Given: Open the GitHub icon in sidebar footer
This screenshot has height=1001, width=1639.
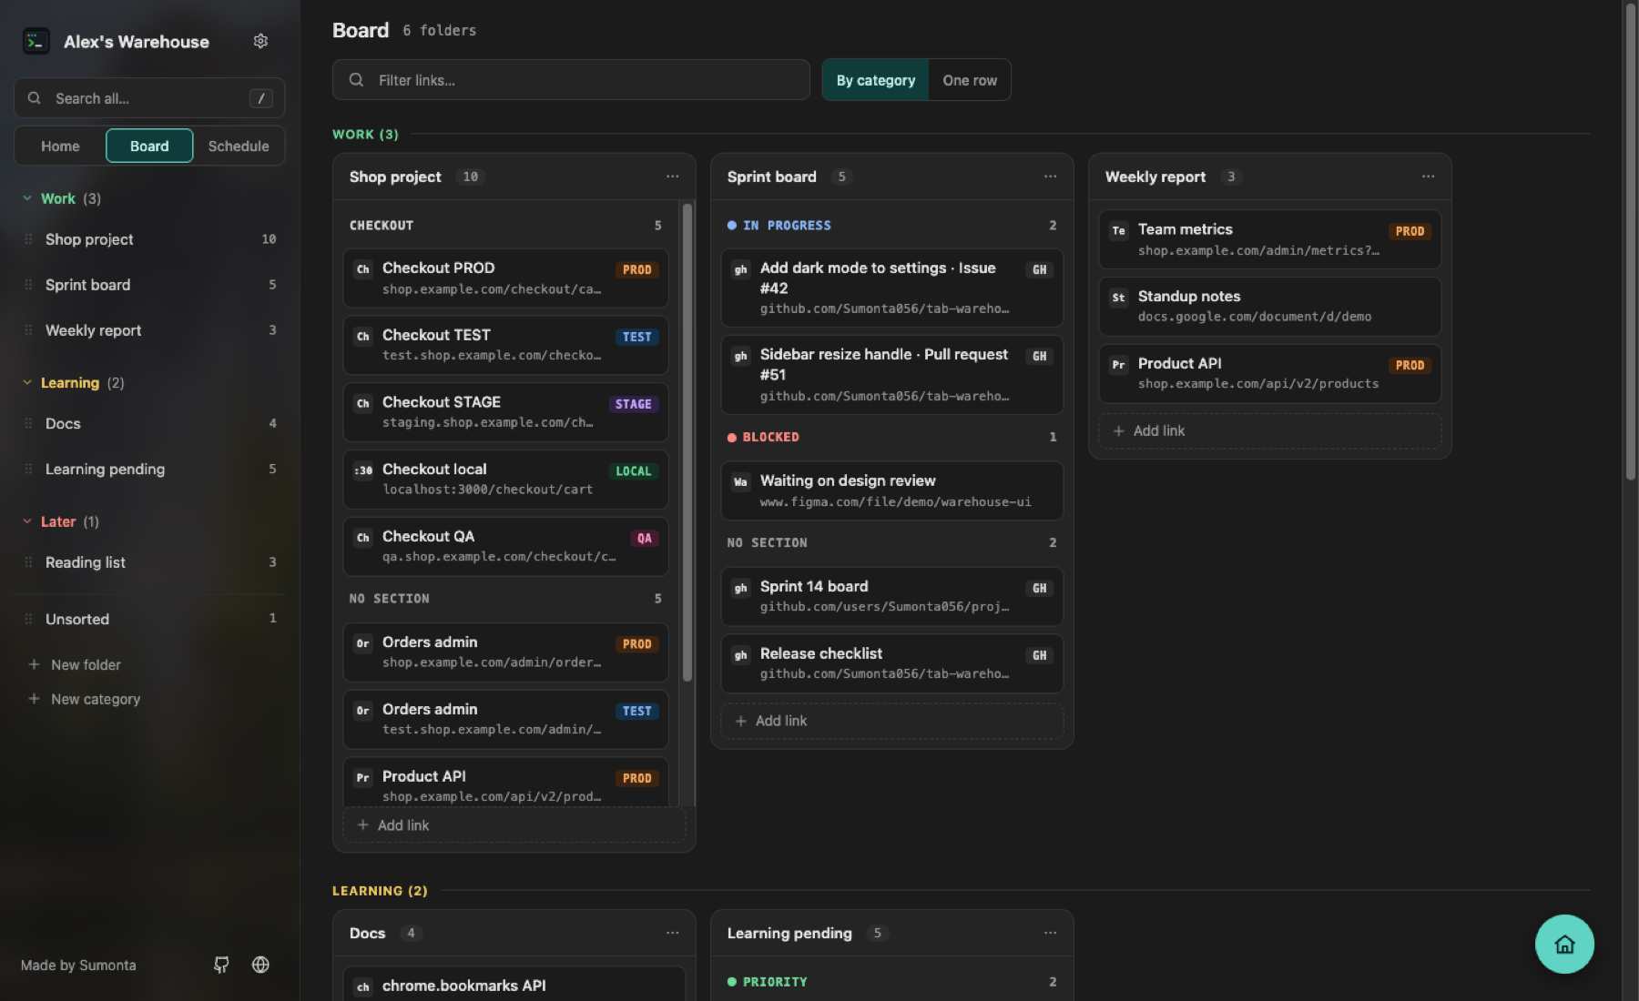Looking at the screenshot, I should [221, 965].
